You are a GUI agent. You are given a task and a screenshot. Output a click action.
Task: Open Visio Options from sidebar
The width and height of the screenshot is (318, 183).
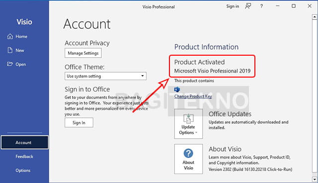(x=23, y=171)
